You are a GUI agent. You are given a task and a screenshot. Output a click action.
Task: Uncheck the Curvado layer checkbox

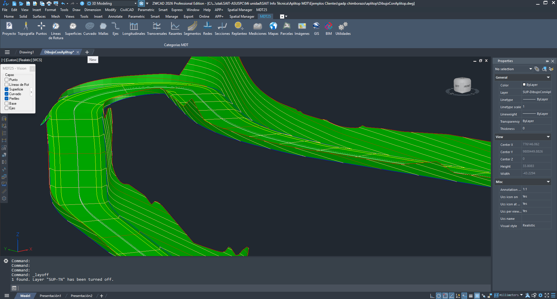tap(6, 94)
